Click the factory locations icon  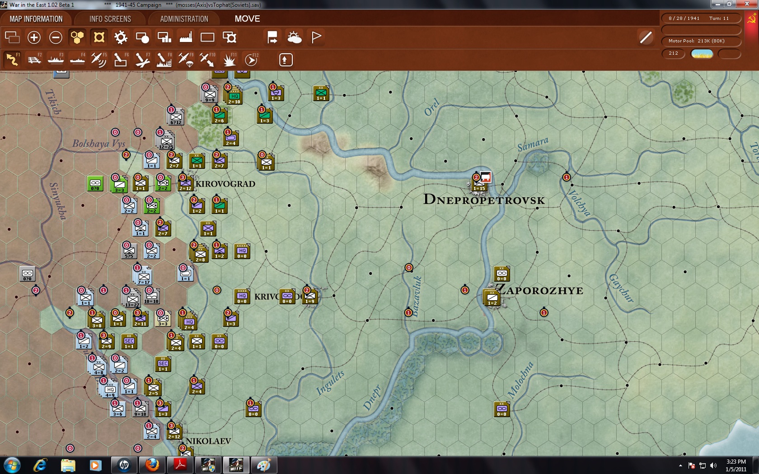coord(186,37)
